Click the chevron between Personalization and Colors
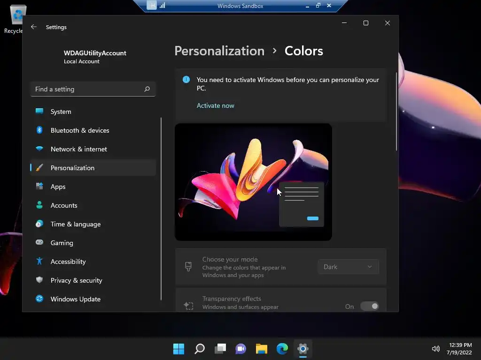 tap(274, 51)
